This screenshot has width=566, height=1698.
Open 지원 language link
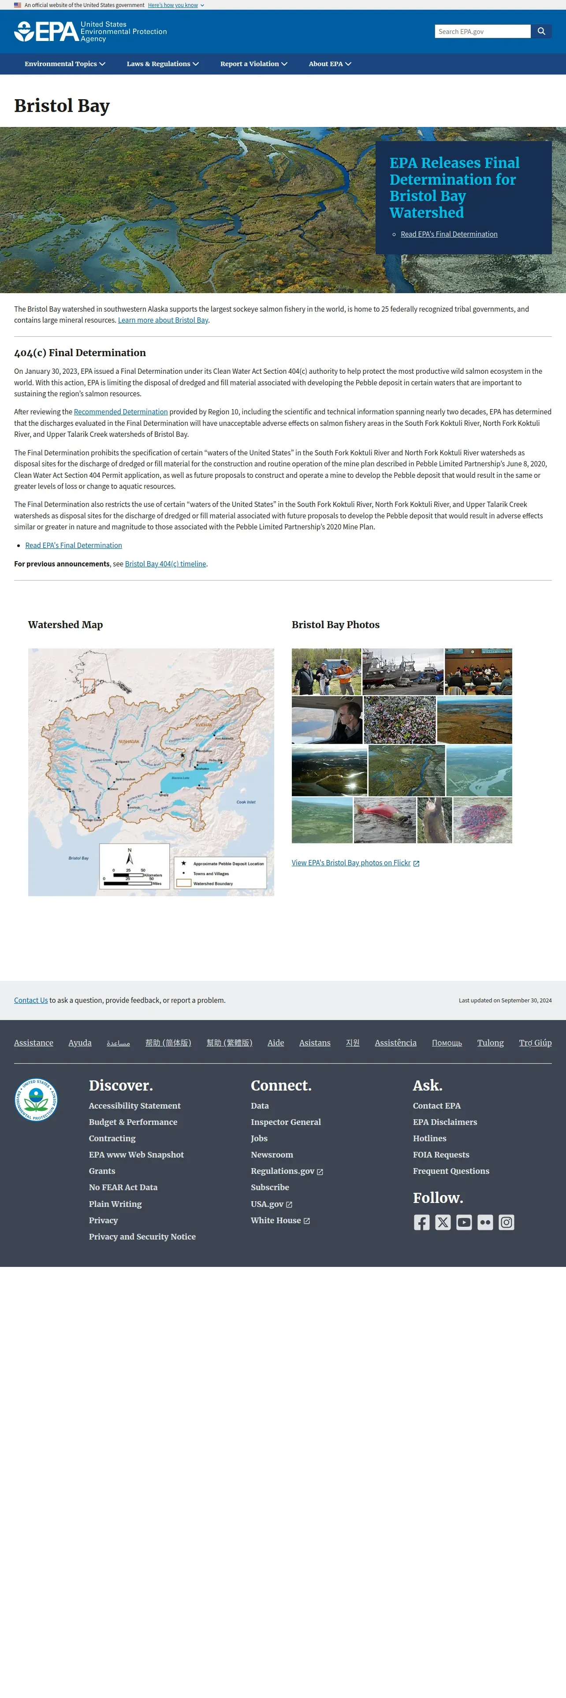[x=353, y=1043]
